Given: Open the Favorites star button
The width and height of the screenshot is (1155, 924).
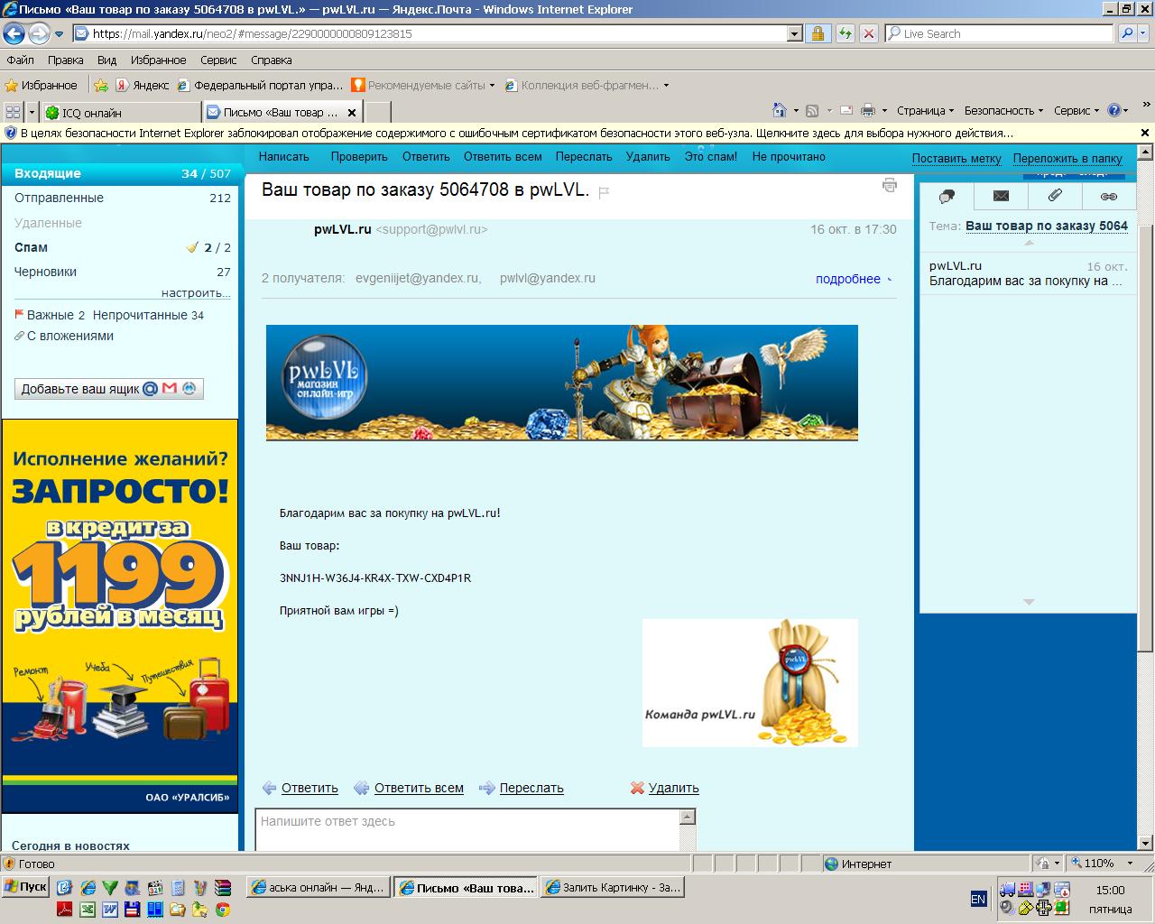Looking at the screenshot, I should coord(42,86).
